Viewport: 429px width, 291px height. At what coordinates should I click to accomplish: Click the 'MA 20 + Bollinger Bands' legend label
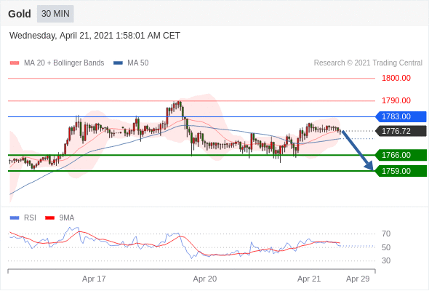pyautogui.click(x=64, y=63)
